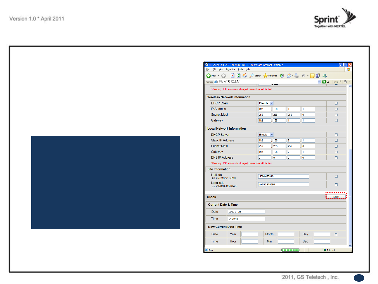
Task: Click the Year input field
Action: pos(250,234)
